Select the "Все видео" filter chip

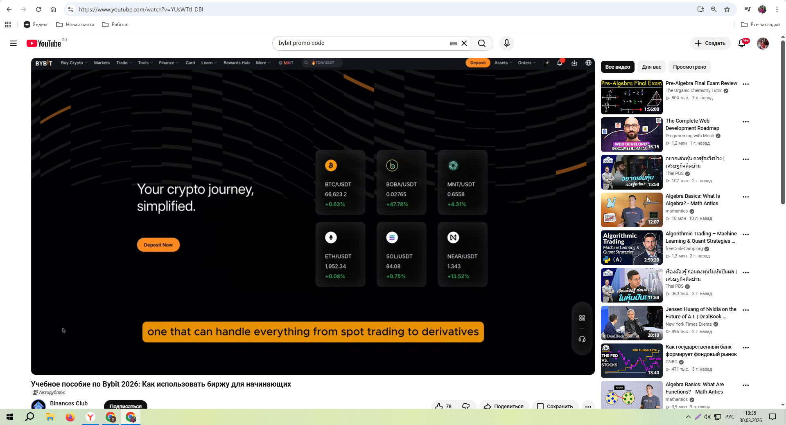(617, 67)
